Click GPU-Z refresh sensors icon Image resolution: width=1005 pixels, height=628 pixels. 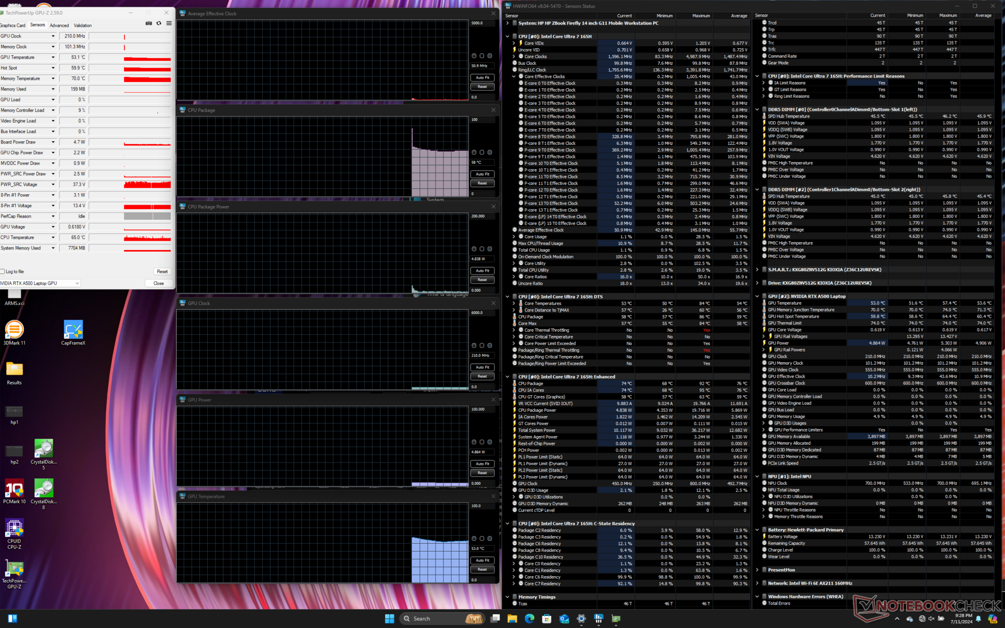point(159,24)
